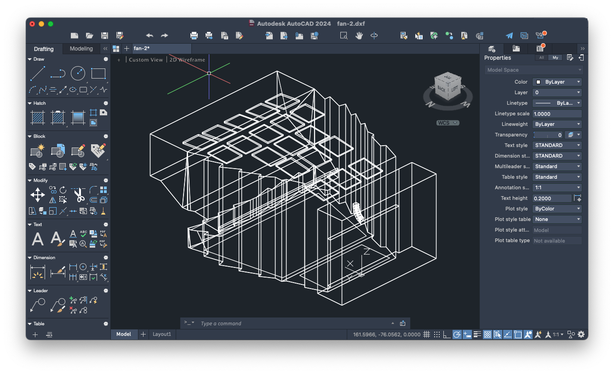The width and height of the screenshot is (614, 374).
Task: Click the All filter button in Properties
Action: click(x=542, y=58)
